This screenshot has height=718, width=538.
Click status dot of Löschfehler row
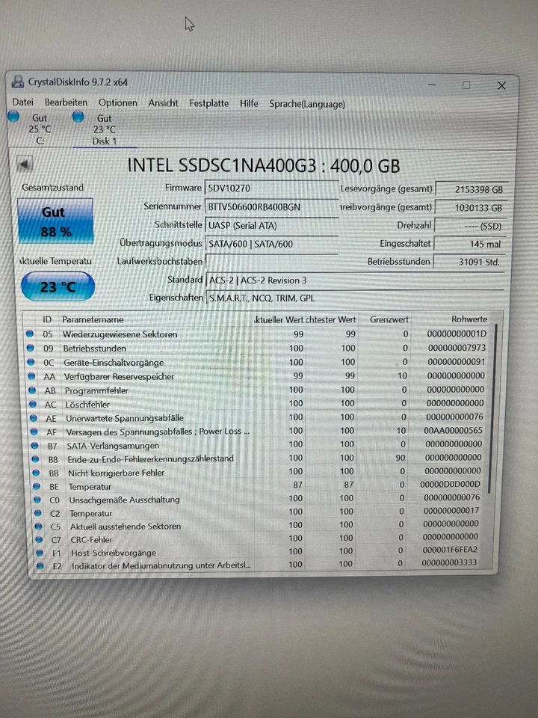[33, 405]
